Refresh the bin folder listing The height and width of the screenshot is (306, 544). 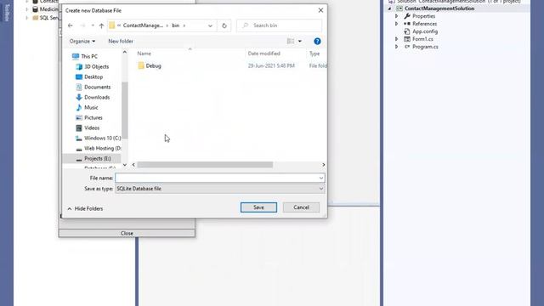224,25
